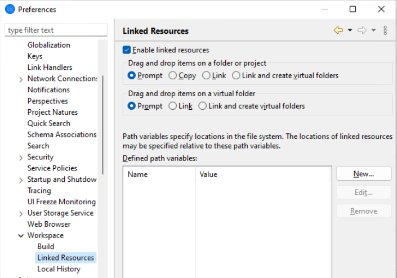Click the Eclipse Preferences window icon

point(10,9)
